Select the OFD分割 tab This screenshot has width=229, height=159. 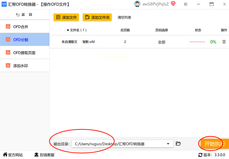tap(25, 39)
